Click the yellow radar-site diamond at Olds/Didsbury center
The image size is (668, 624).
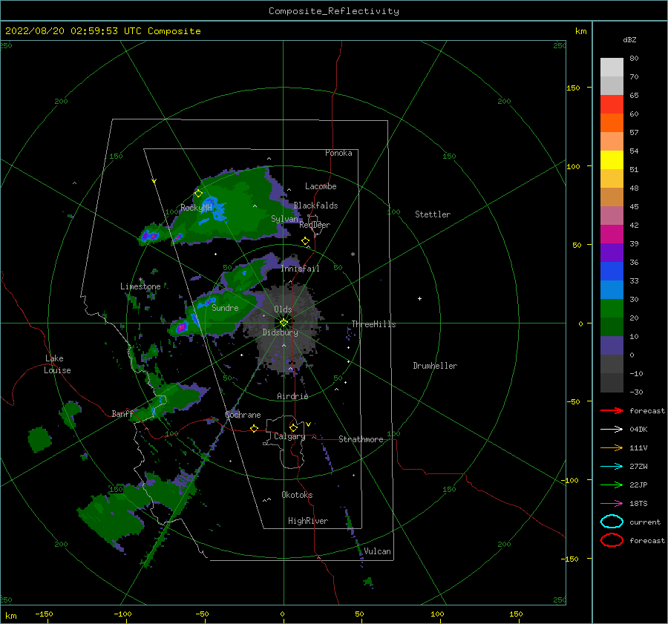tap(284, 323)
